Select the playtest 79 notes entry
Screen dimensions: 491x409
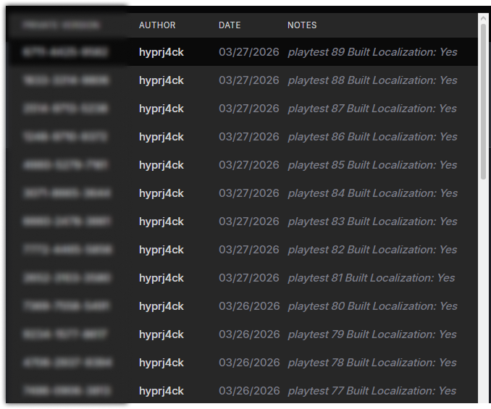pyautogui.click(x=372, y=334)
